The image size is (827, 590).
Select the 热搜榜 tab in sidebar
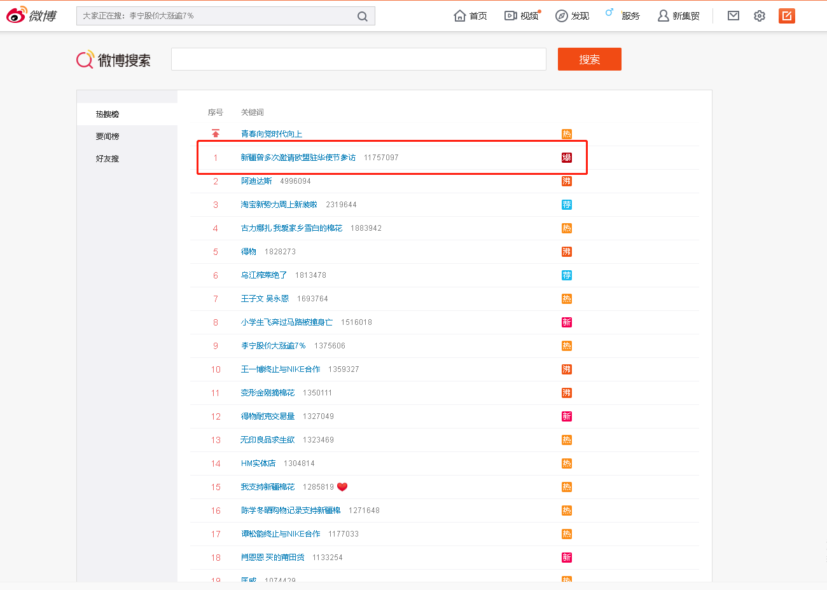(x=108, y=114)
